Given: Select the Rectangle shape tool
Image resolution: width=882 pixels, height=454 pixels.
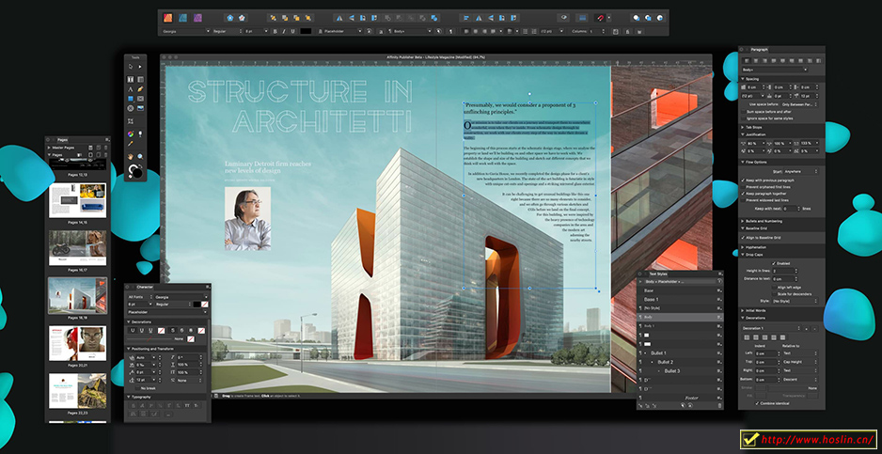Looking at the screenshot, I should click(131, 99).
